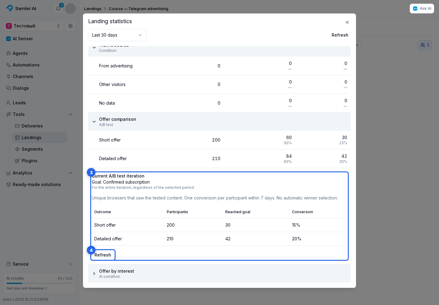Expand the Analytics sidebar group
The width and height of the screenshot is (439, 305).
(x=40, y=173)
